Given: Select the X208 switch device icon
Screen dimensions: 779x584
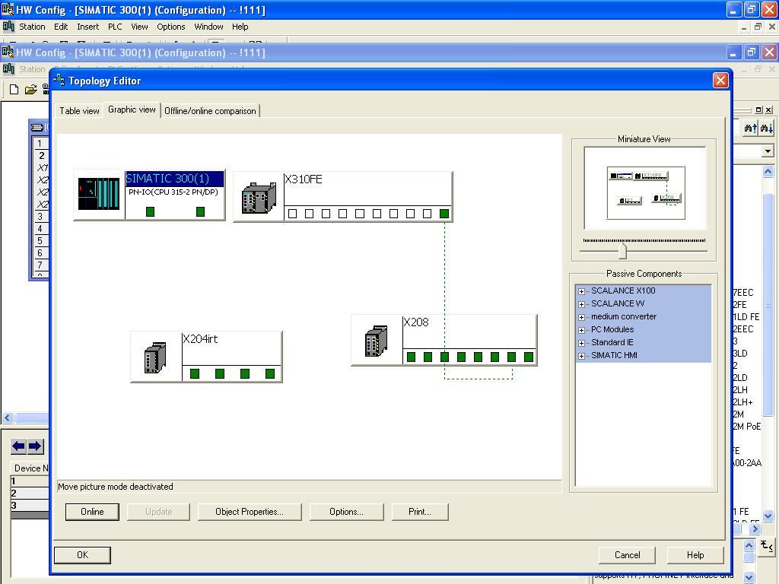Looking at the screenshot, I should [376, 341].
